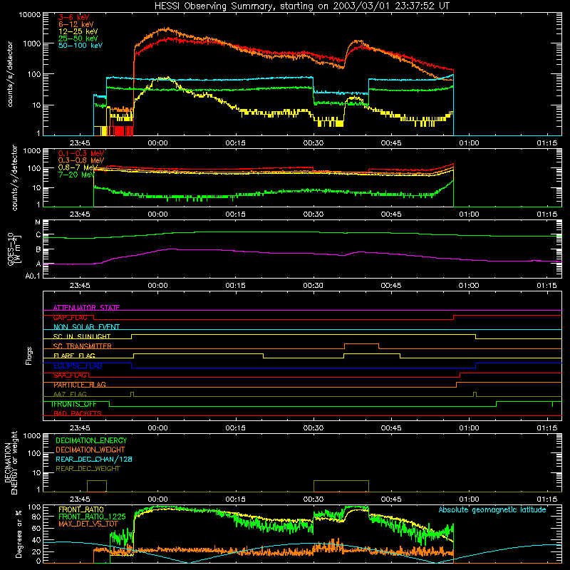Click 01:15 tick under the MeV plot
The width and height of the screenshot is (570, 570).
click(x=546, y=214)
